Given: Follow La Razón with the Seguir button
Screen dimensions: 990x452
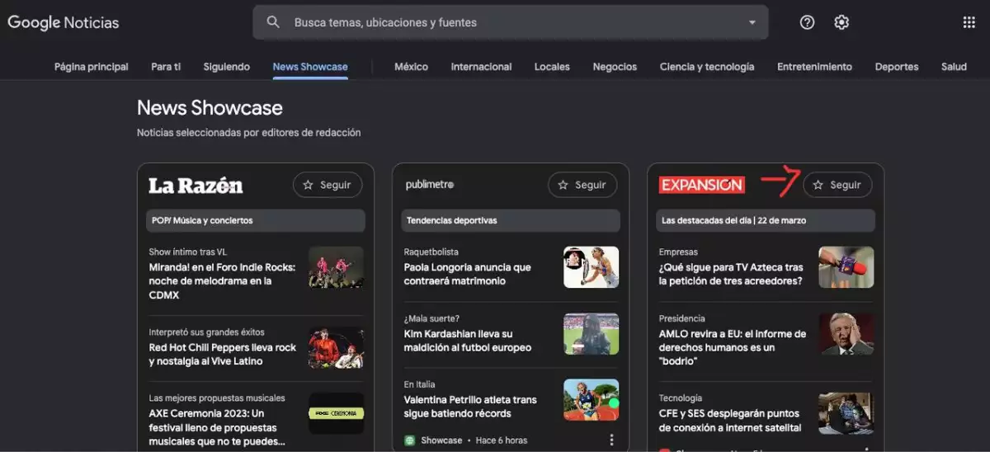Looking at the screenshot, I should tap(328, 185).
